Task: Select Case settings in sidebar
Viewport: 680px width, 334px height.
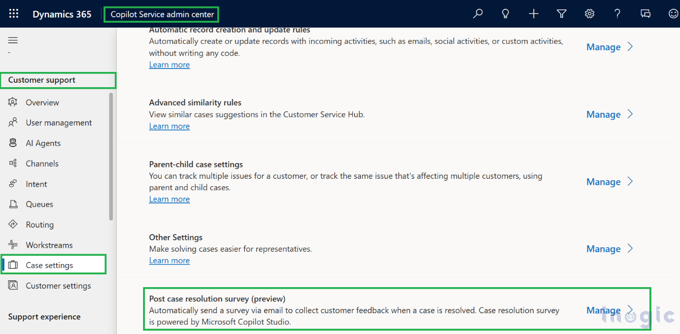Action: pyautogui.click(x=49, y=265)
